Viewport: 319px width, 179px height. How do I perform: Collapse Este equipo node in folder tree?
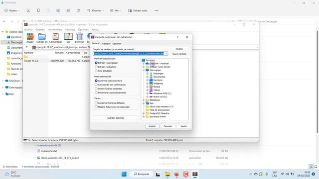tap(144, 70)
